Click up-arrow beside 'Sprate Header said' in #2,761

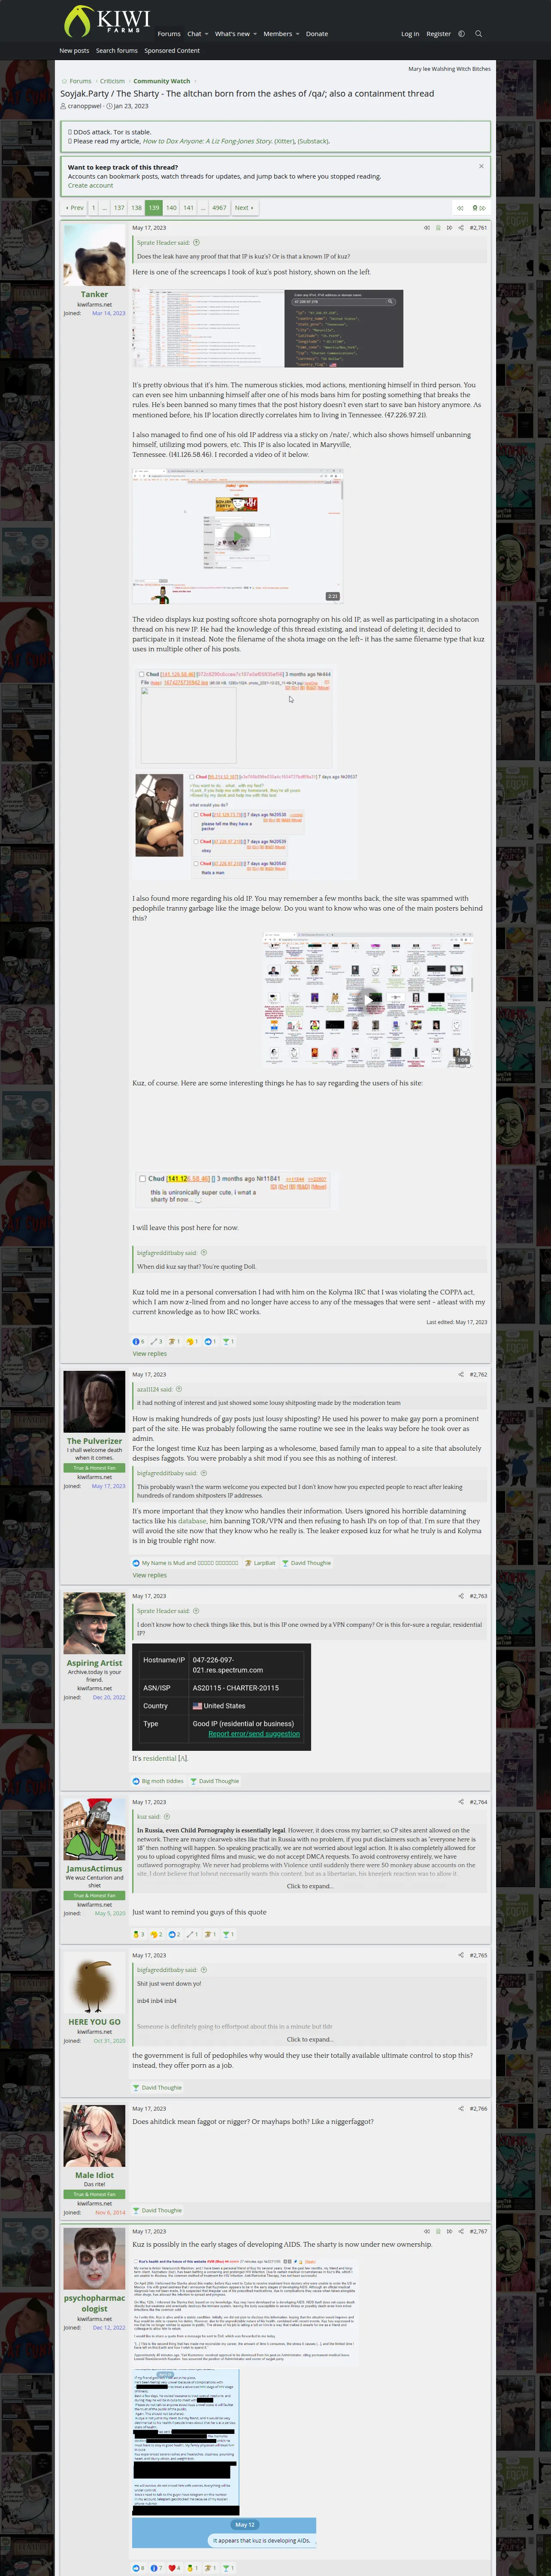click(x=196, y=242)
